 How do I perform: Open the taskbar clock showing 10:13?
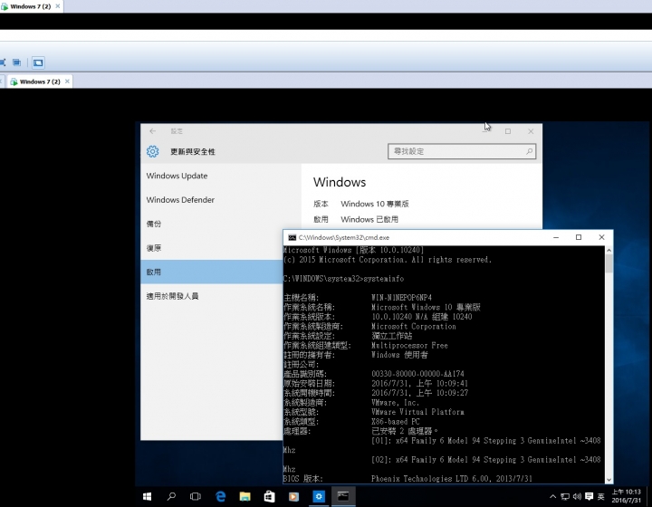627,496
